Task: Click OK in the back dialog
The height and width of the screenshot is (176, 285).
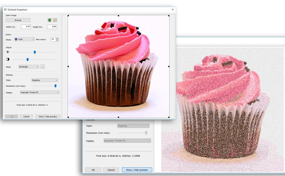Action: point(93,170)
